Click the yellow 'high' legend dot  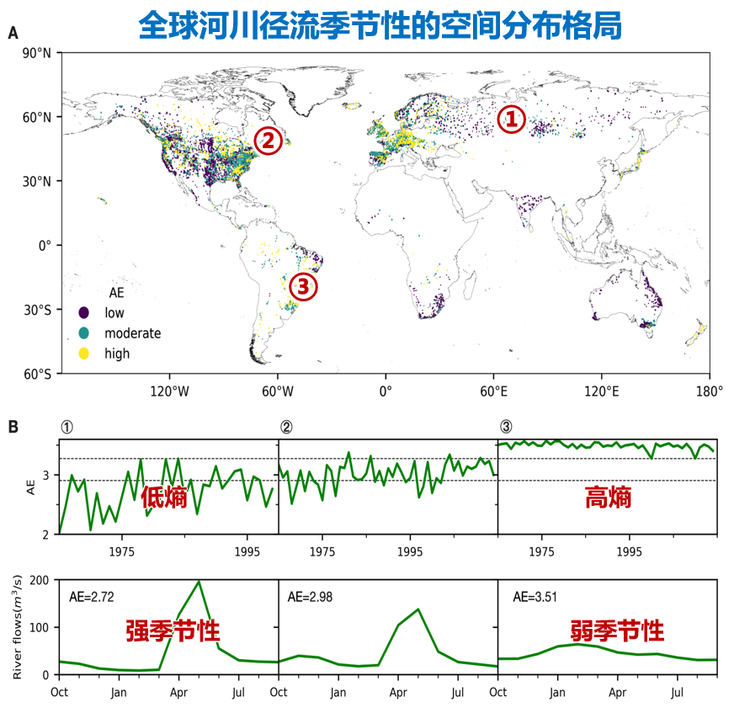[x=83, y=354]
